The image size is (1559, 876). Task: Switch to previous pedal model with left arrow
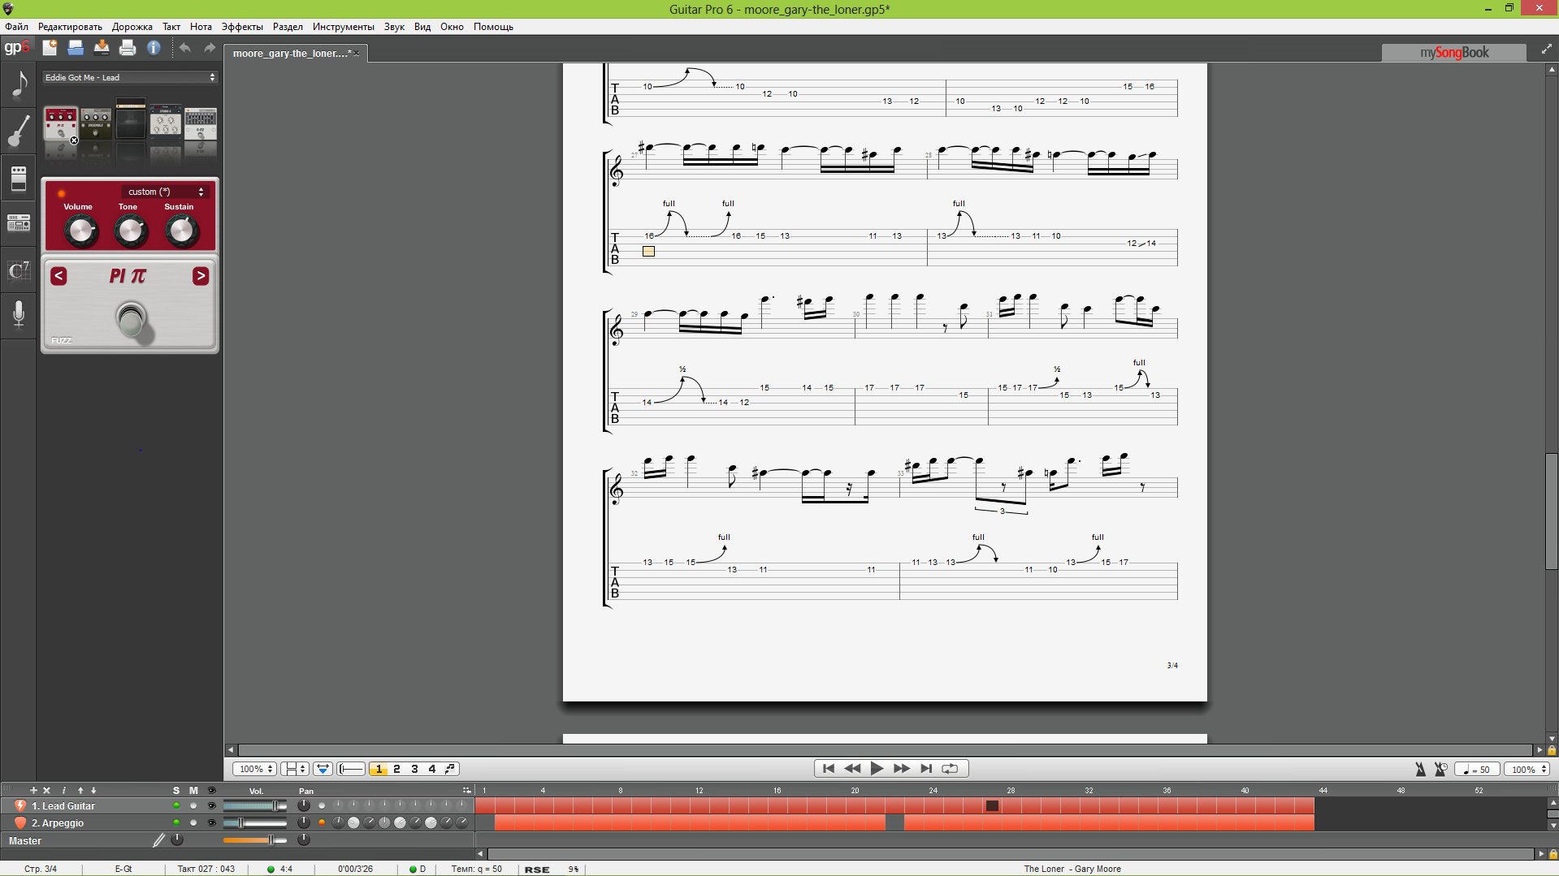58,276
